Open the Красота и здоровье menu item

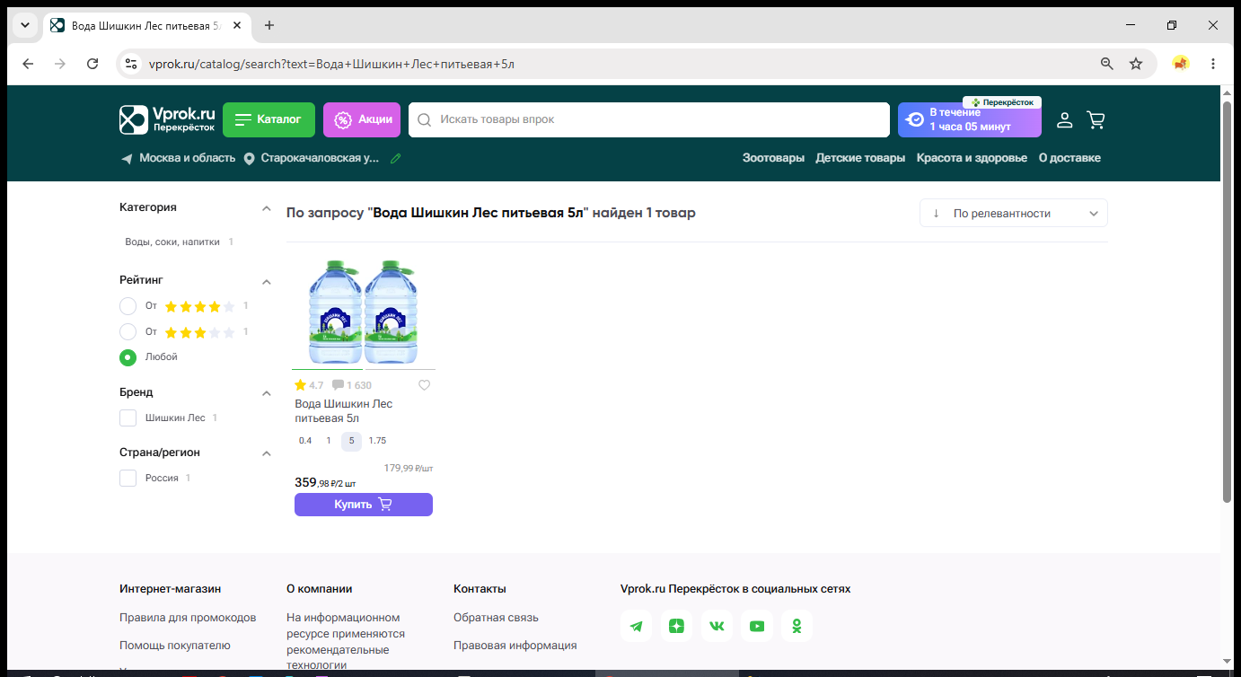(x=972, y=158)
